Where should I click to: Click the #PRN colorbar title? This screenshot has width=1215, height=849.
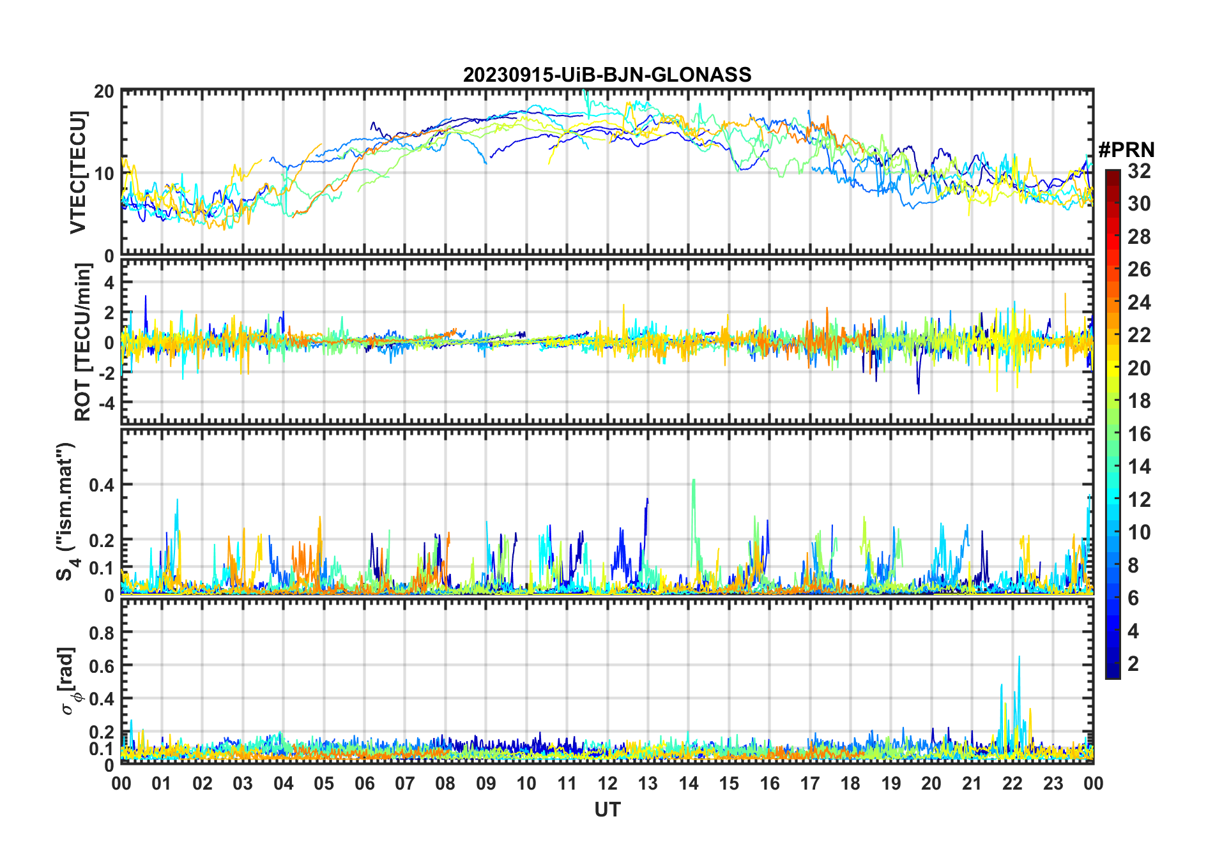[1126, 150]
